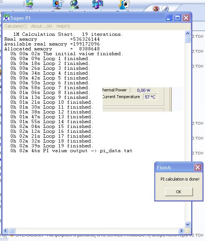Maximize the Super PI window

click(177, 18)
